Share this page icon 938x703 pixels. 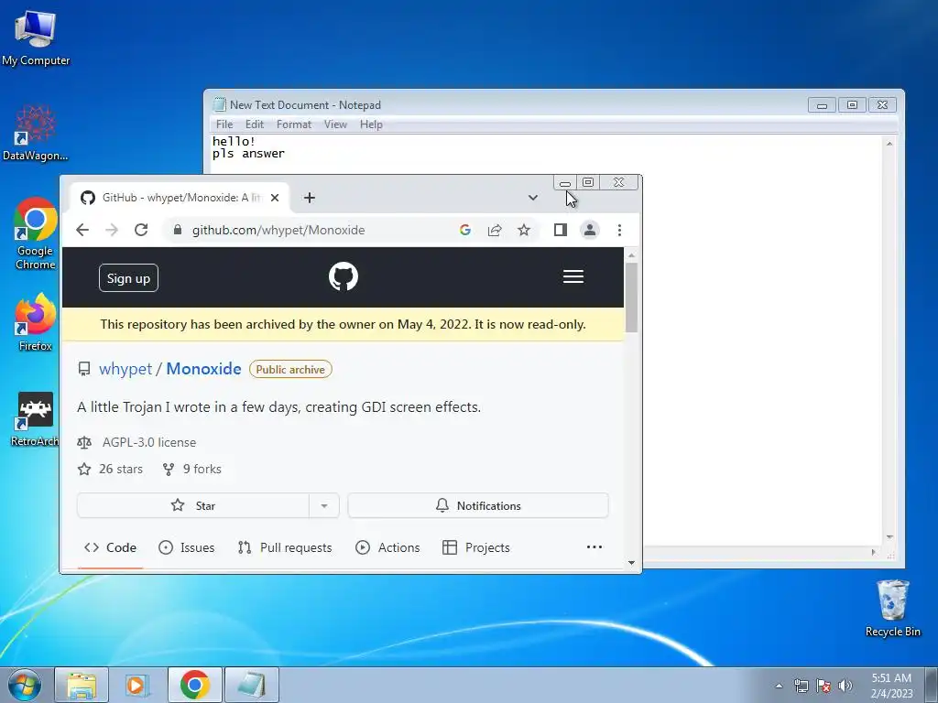pyautogui.click(x=495, y=230)
